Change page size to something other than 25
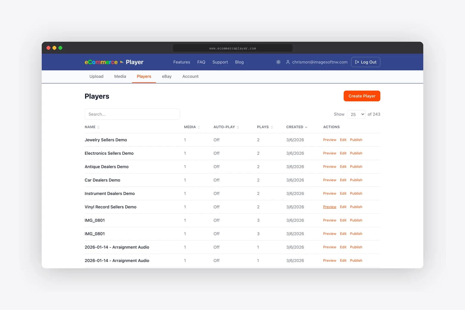 [356, 114]
